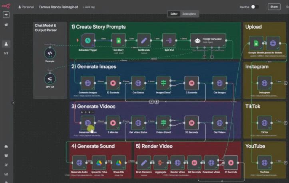The width and height of the screenshot is (289, 183).
Task: Open the Prompts output parser node
Action: pyautogui.click(x=50, y=53)
